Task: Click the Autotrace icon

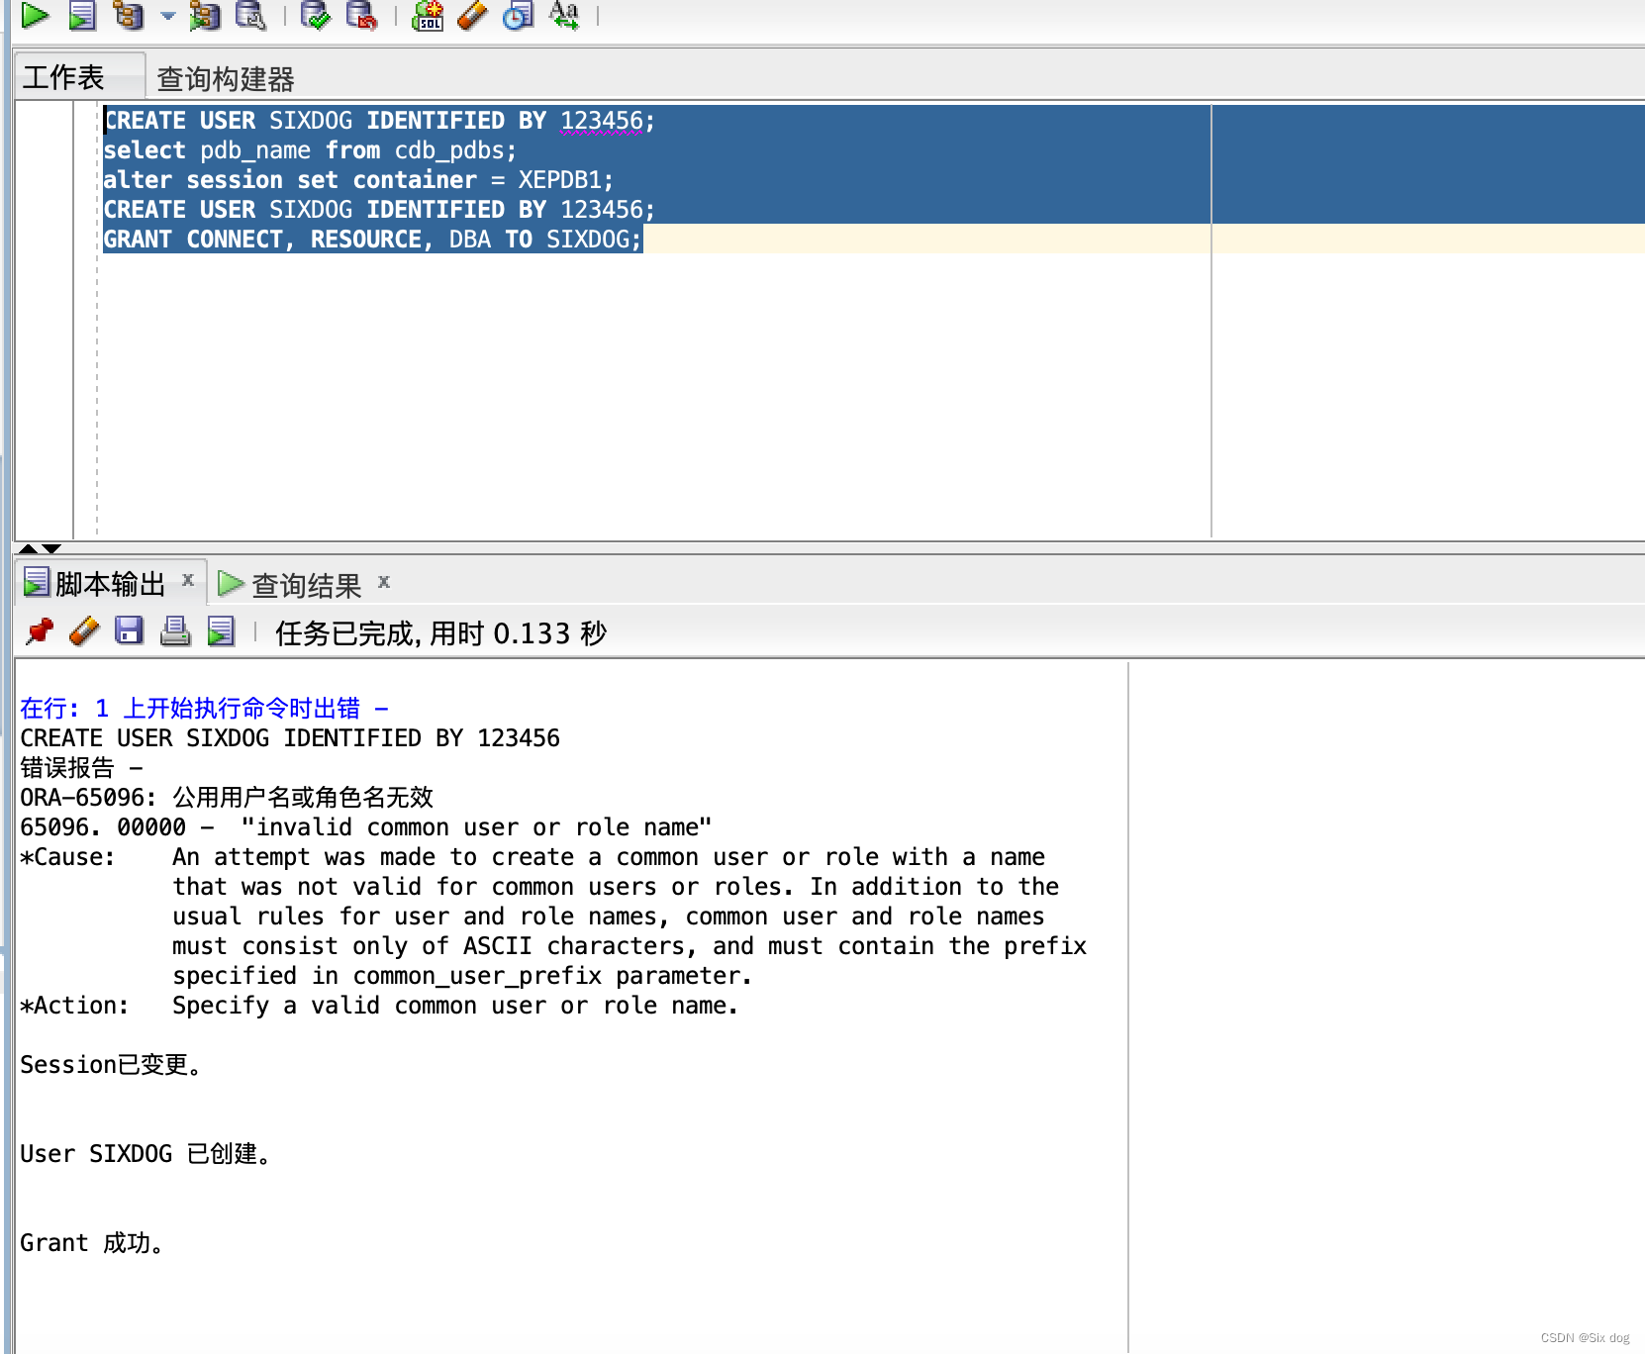Action: [x=205, y=15]
